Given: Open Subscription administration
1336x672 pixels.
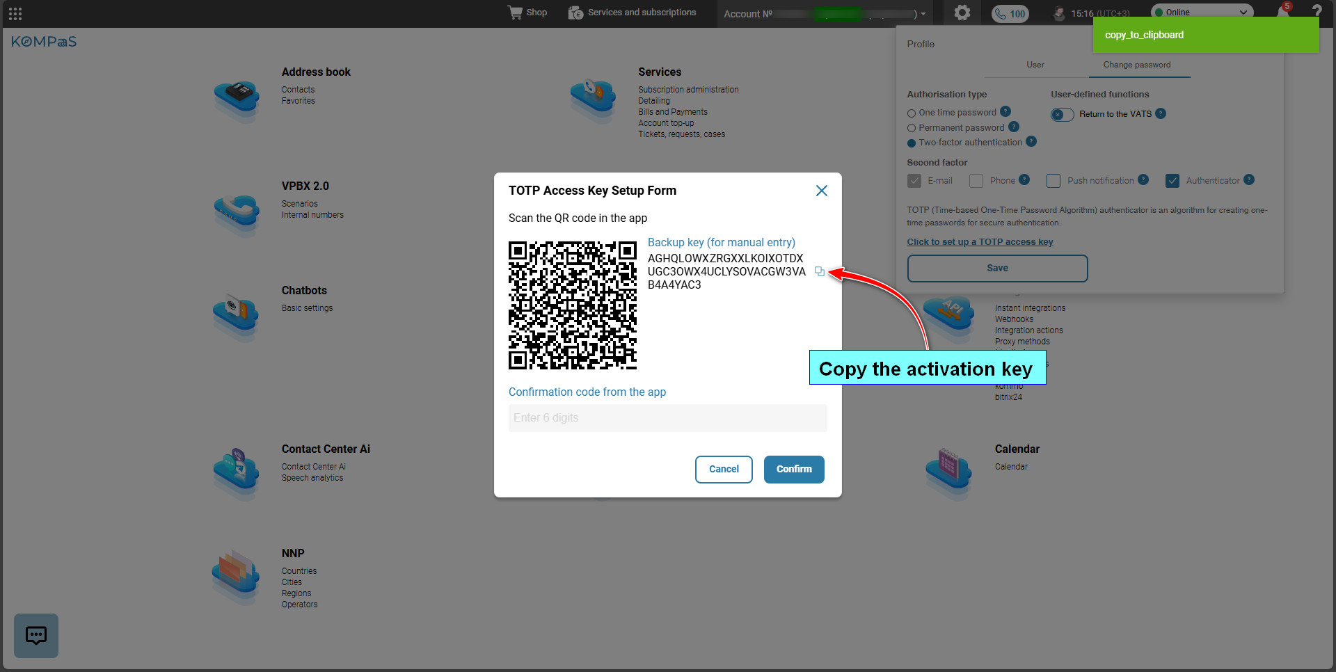Looking at the screenshot, I should click(688, 90).
